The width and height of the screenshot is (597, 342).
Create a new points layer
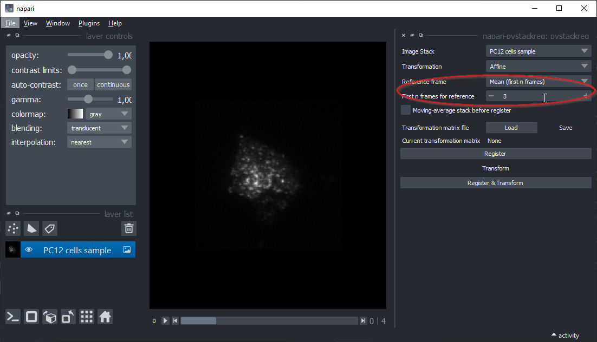point(14,228)
